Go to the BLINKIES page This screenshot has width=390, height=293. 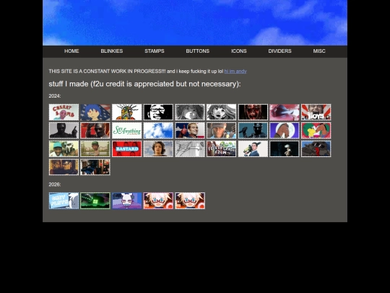[x=112, y=51]
